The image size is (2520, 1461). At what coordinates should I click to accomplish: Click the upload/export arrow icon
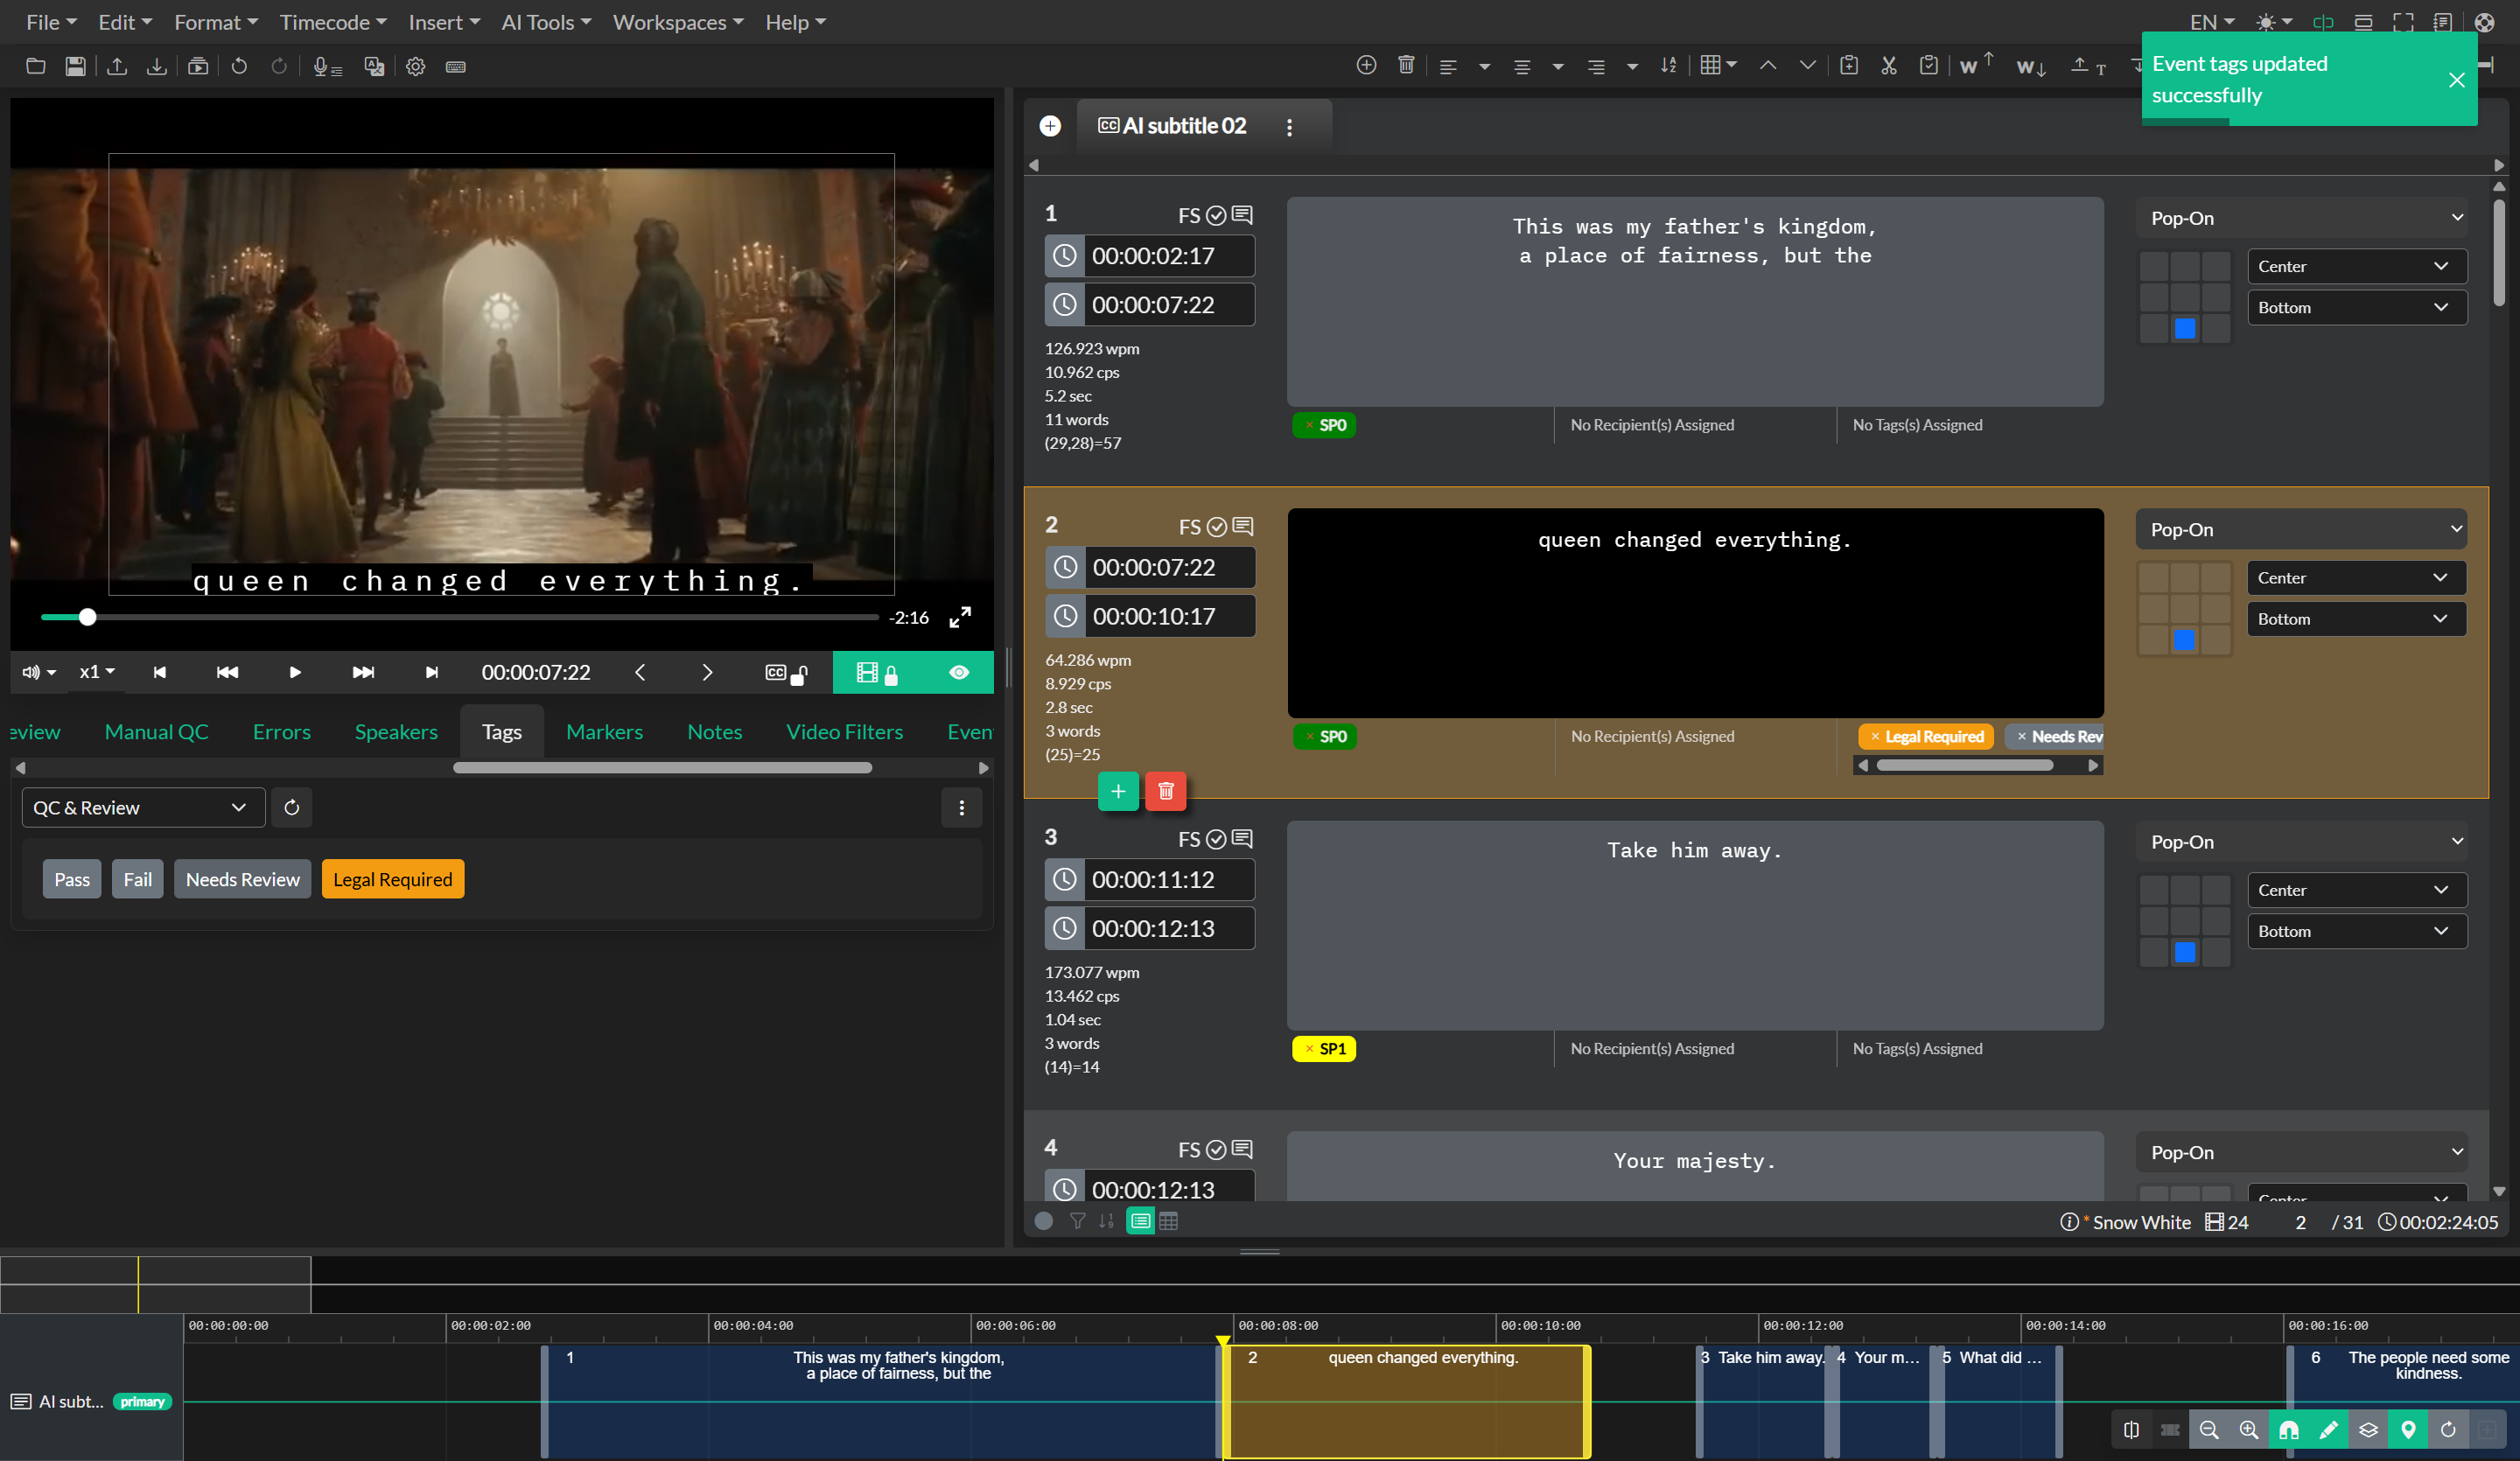pos(117,66)
